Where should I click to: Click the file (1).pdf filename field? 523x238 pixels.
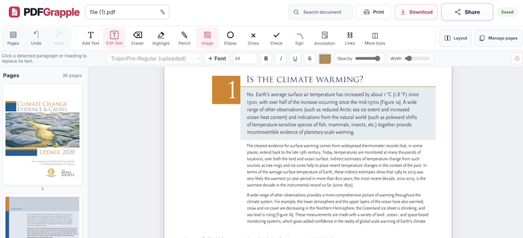coord(127,12)
